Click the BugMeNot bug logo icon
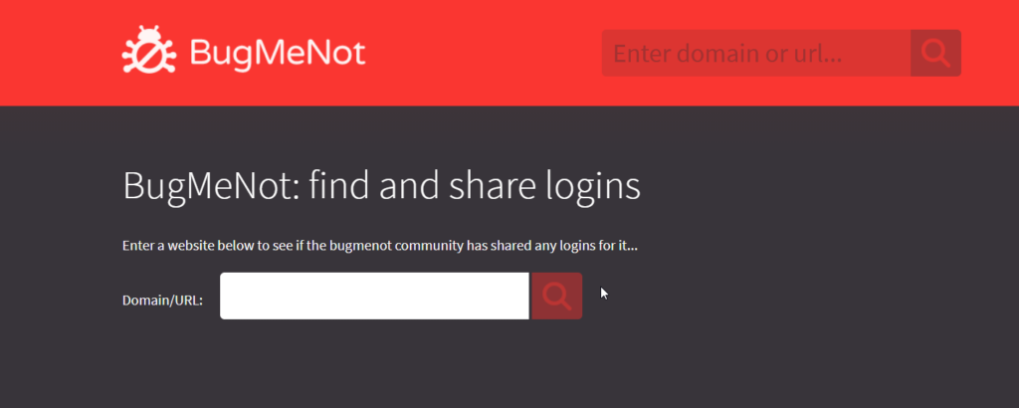The width and height of the screenshot is (1019, 408). tap(149, 50)
